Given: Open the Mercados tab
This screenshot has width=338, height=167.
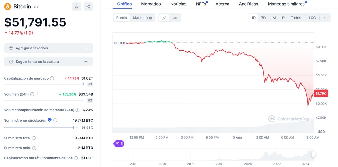Looking at the screenshot, I should tap(151, 4).
